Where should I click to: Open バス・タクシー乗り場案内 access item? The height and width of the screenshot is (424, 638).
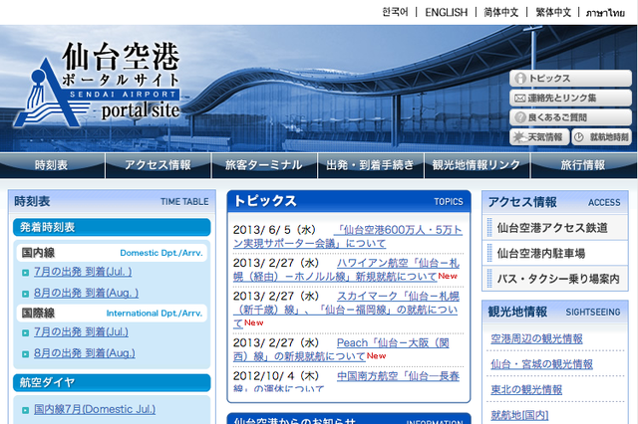(x=555, y=279)
